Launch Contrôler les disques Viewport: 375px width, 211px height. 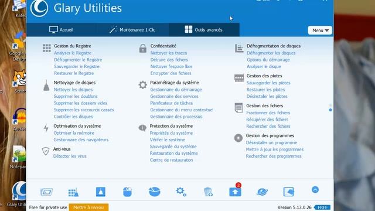tap(73, 117)
